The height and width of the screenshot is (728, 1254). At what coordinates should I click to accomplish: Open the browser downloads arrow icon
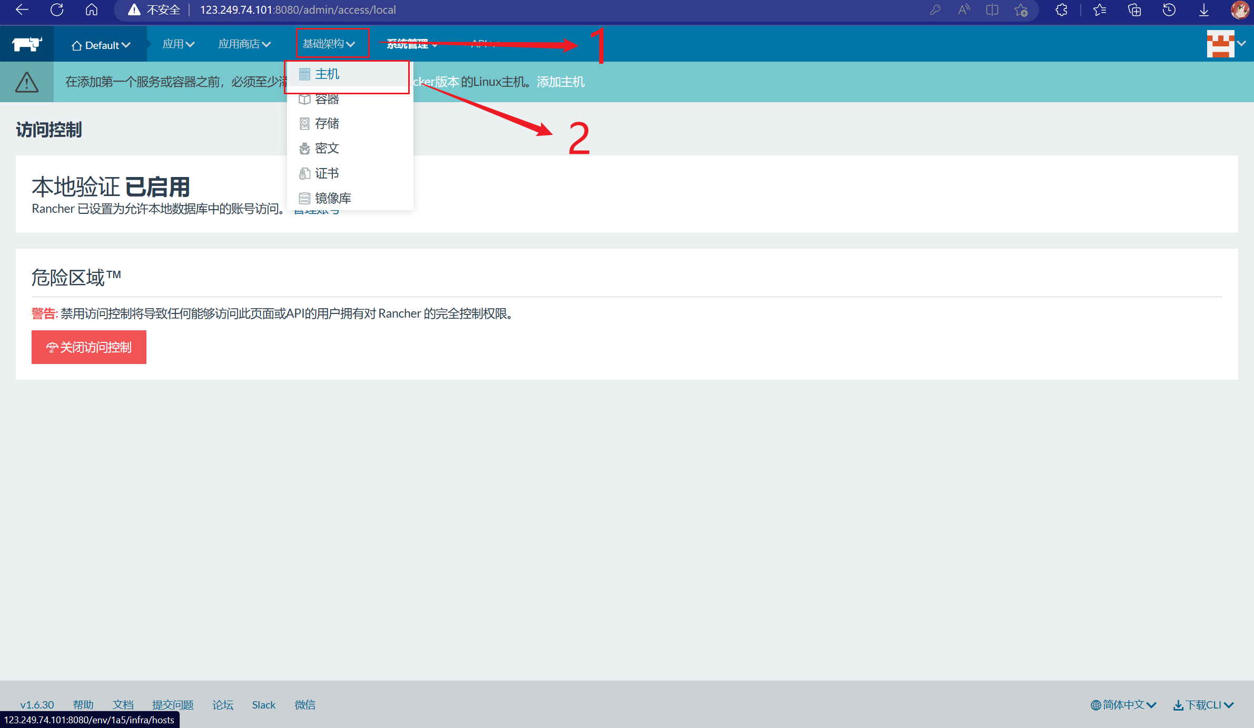coord(1204,10)
